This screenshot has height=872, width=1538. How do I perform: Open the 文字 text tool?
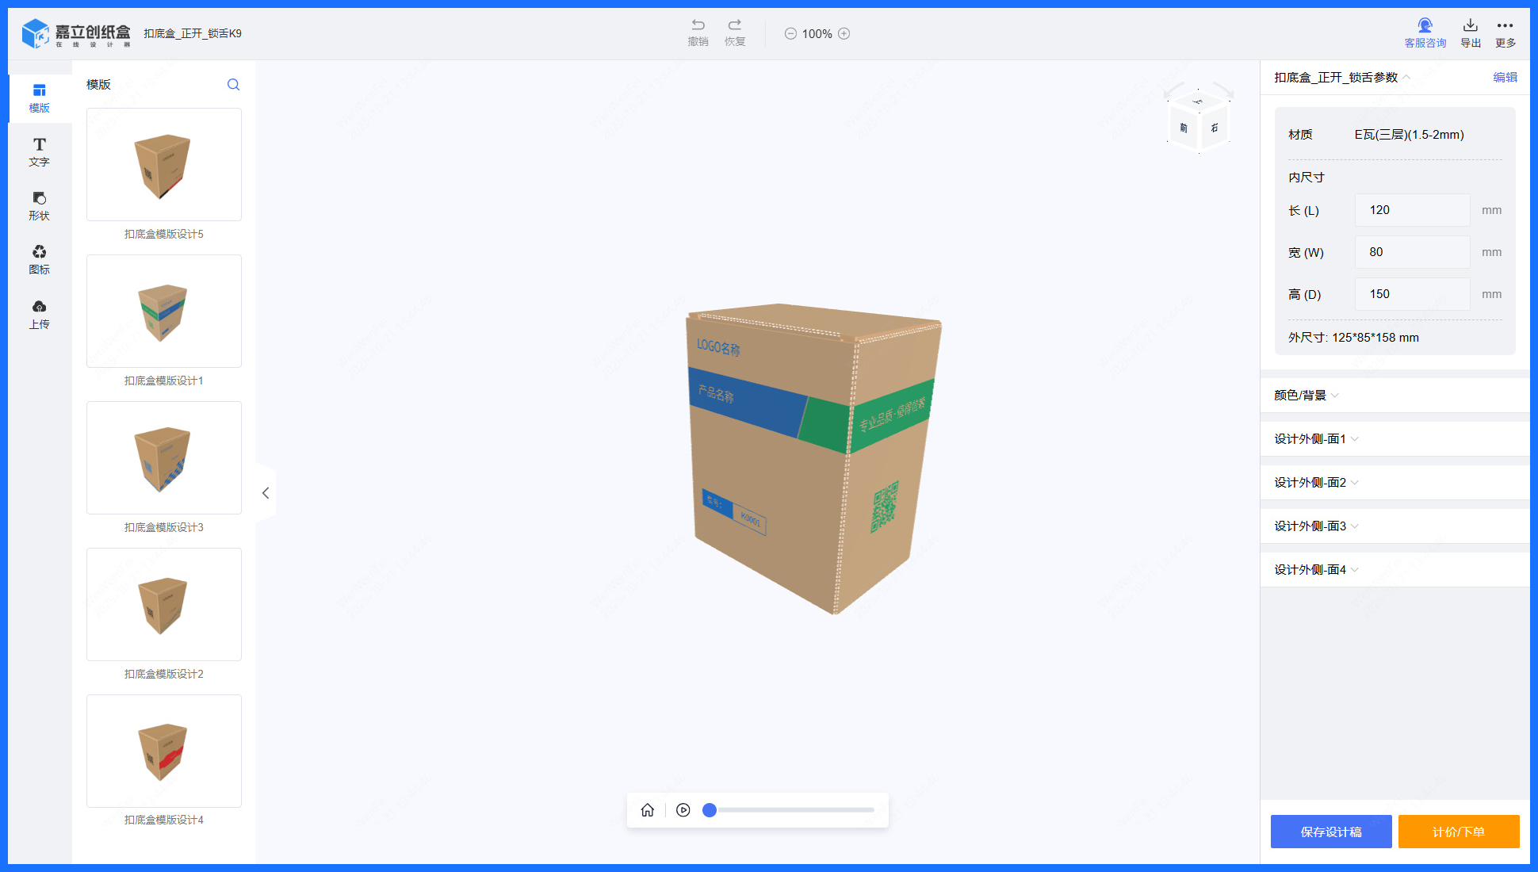pyautogui.click(x=39, y=151)
